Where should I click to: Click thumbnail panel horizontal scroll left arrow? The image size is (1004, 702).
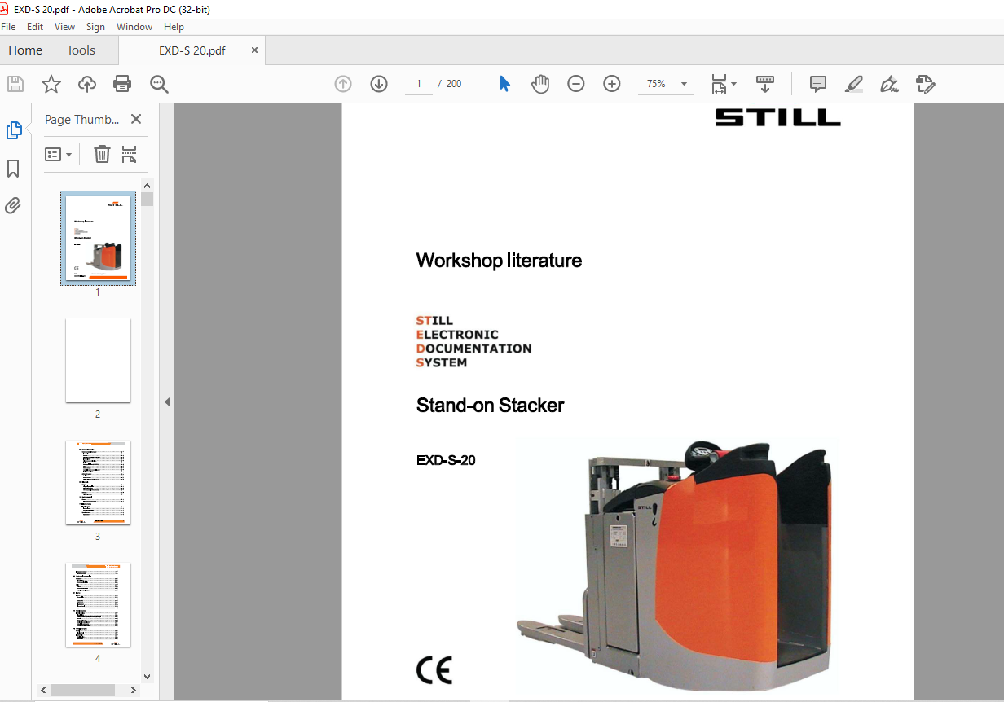tap(43, 690)
